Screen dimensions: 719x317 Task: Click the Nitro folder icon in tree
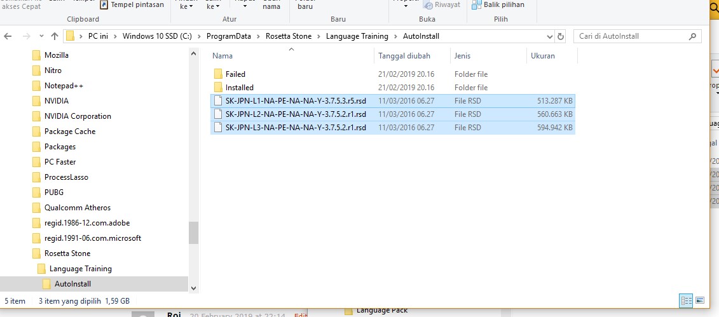click(37, 71)
